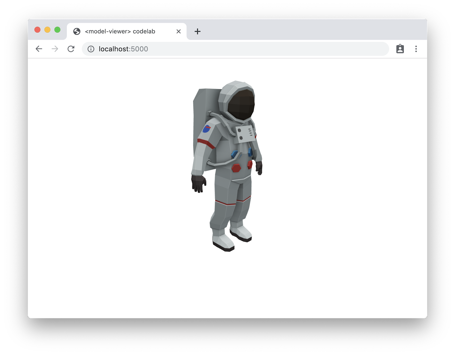Click the red window close button
Viewport: 455px width, 355px height.
[x=37, y=30]
